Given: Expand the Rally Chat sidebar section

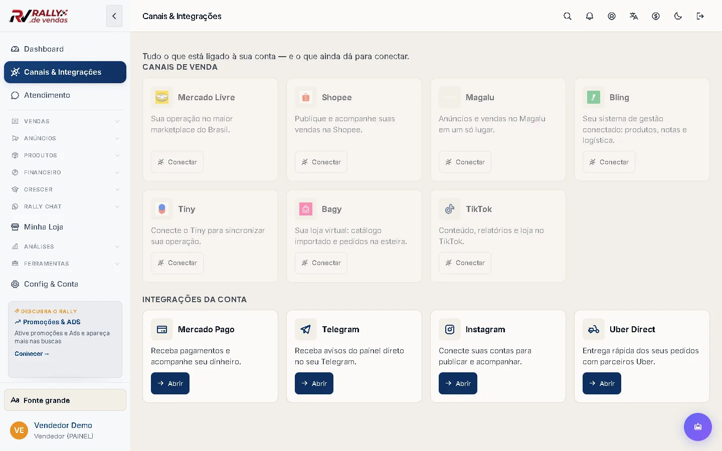Looking at the screenshot, I should tap(65, 206).
